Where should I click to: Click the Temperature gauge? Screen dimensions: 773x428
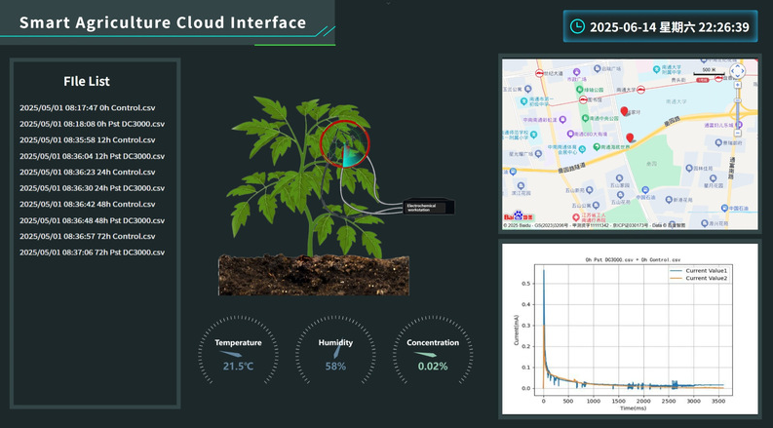pos(238,351)
